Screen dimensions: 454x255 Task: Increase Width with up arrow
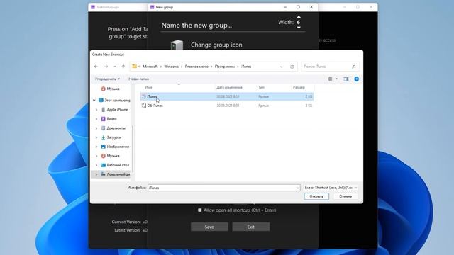coord(299,17)
